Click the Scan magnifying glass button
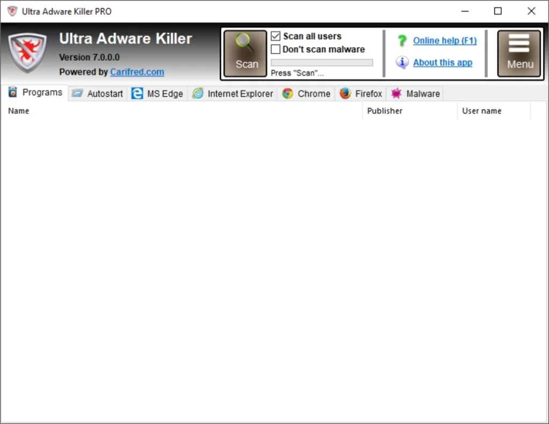The image size is (549, 424). coord(246,54)
